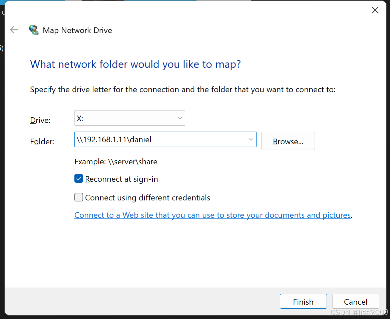This screenshot has height=319, width=390.
Task: Confirm the mapping with Finish
Action: pos(303,302)
